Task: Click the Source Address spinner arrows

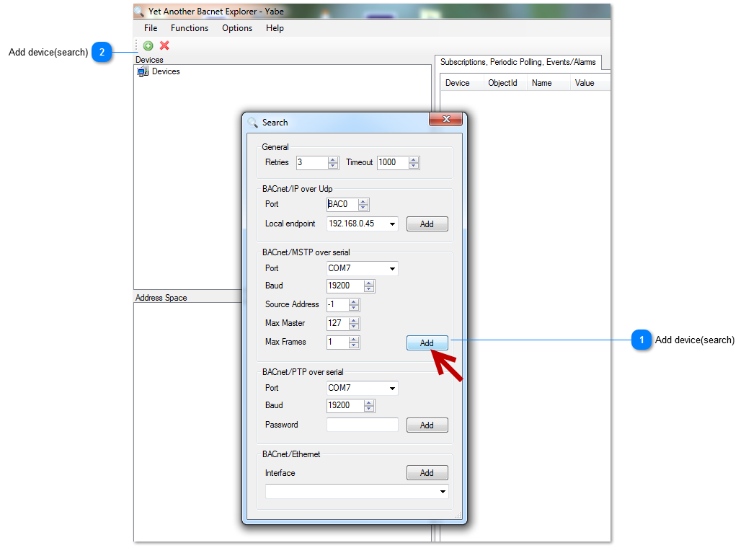Action: click(354, 305)
